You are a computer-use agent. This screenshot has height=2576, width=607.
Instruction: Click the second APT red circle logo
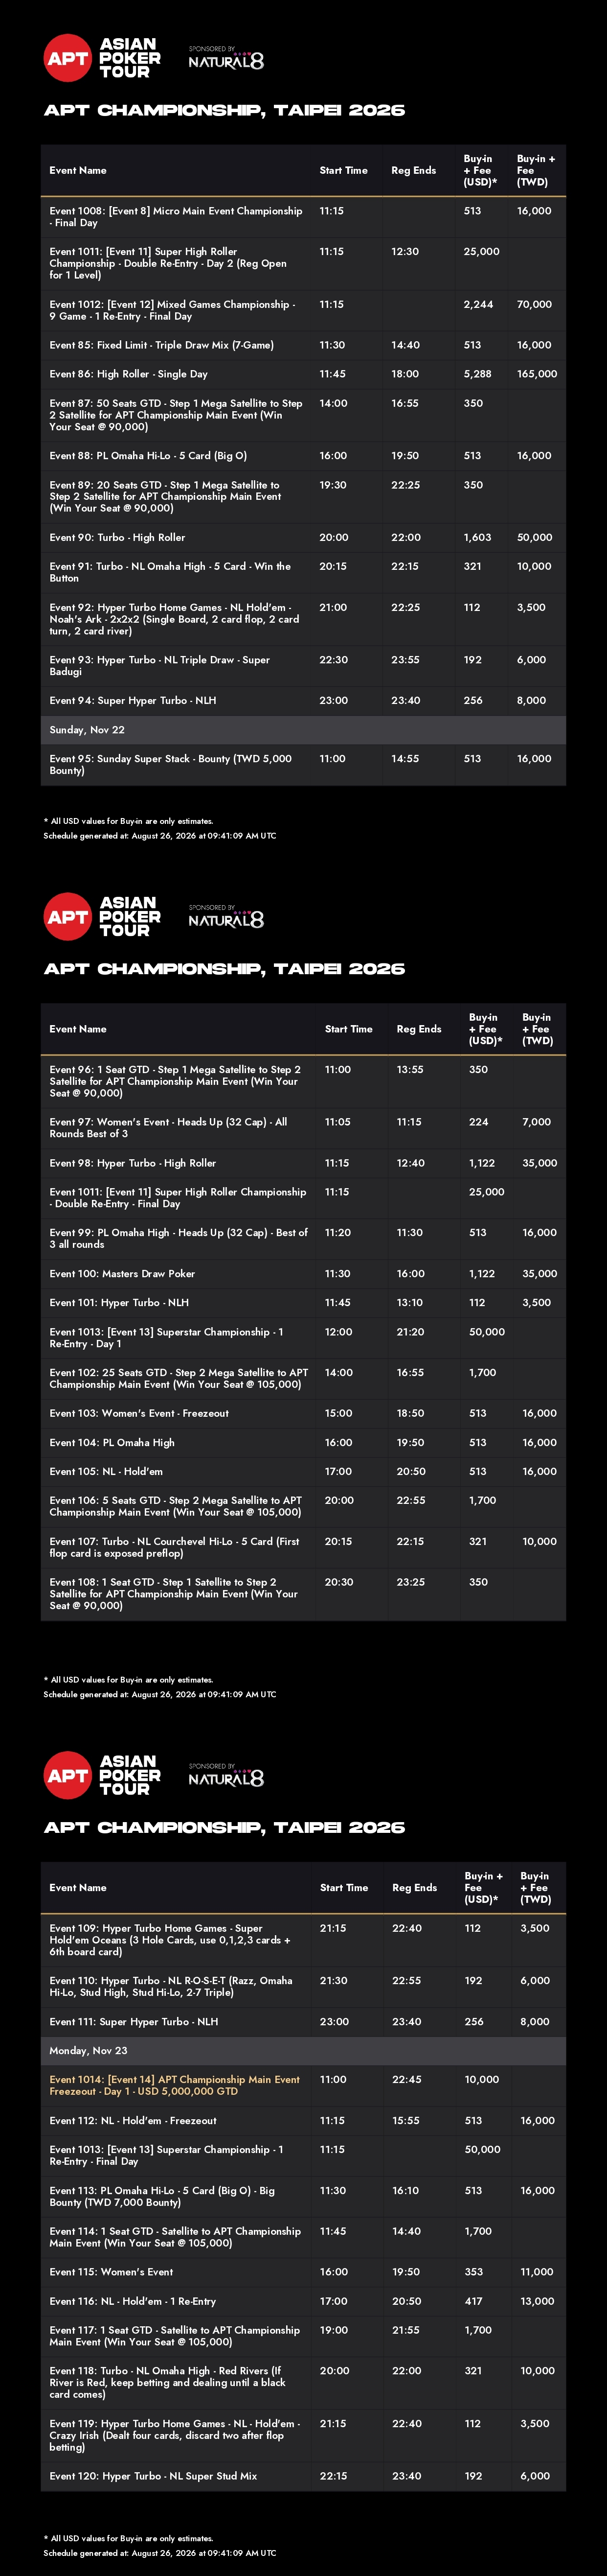click(x=68, y=916)
